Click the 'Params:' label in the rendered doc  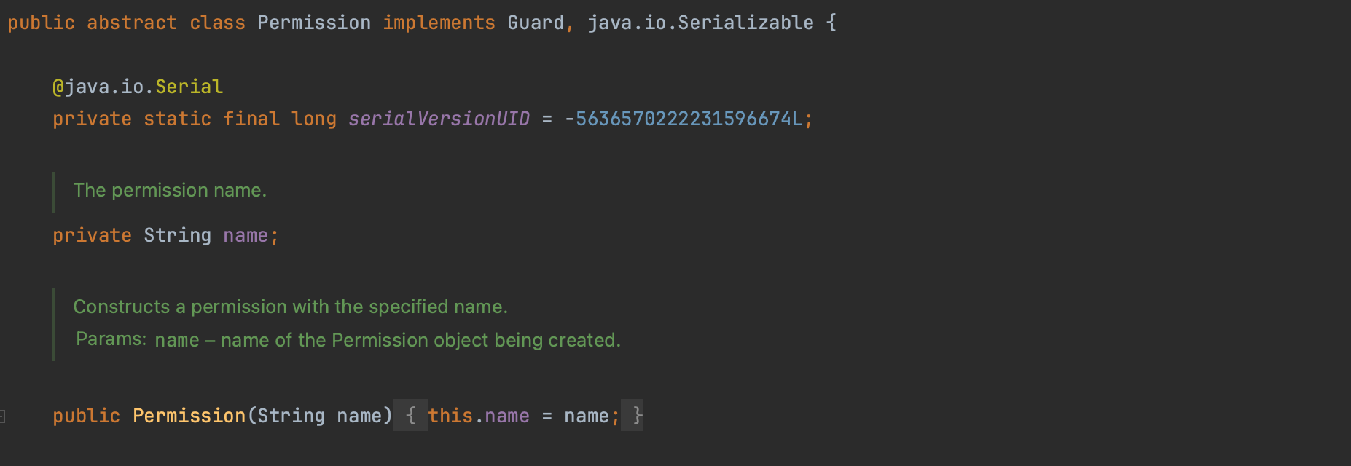tap(111, 339)
